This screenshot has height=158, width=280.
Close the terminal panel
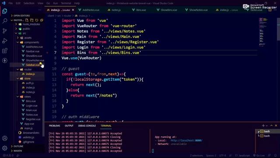tap(276, 126)
